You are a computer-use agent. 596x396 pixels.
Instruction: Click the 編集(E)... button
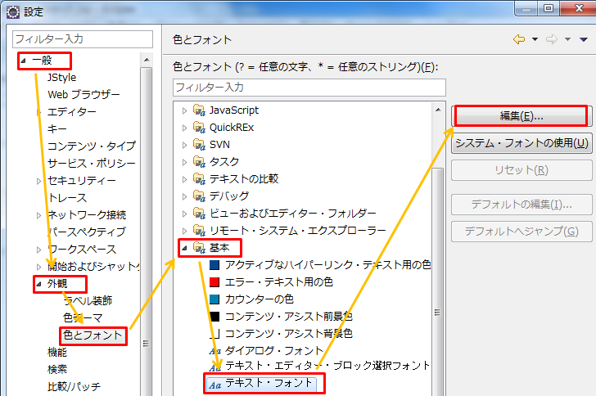coord(521,116)
